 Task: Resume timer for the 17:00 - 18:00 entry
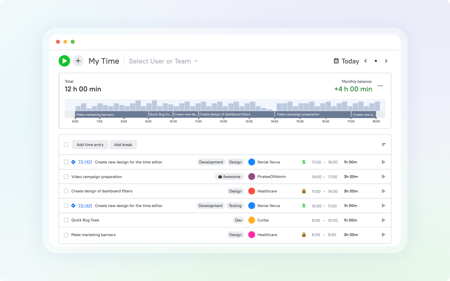[384, 162]
